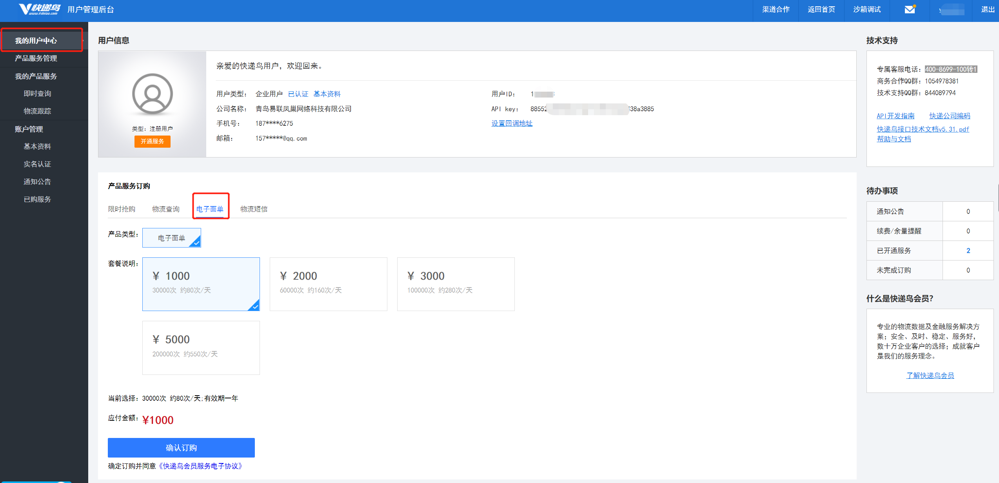Screen dimensions: 999x483
Task: Click the phone number 187****6275
Action: pyautogui.click(x=274, y=124)
